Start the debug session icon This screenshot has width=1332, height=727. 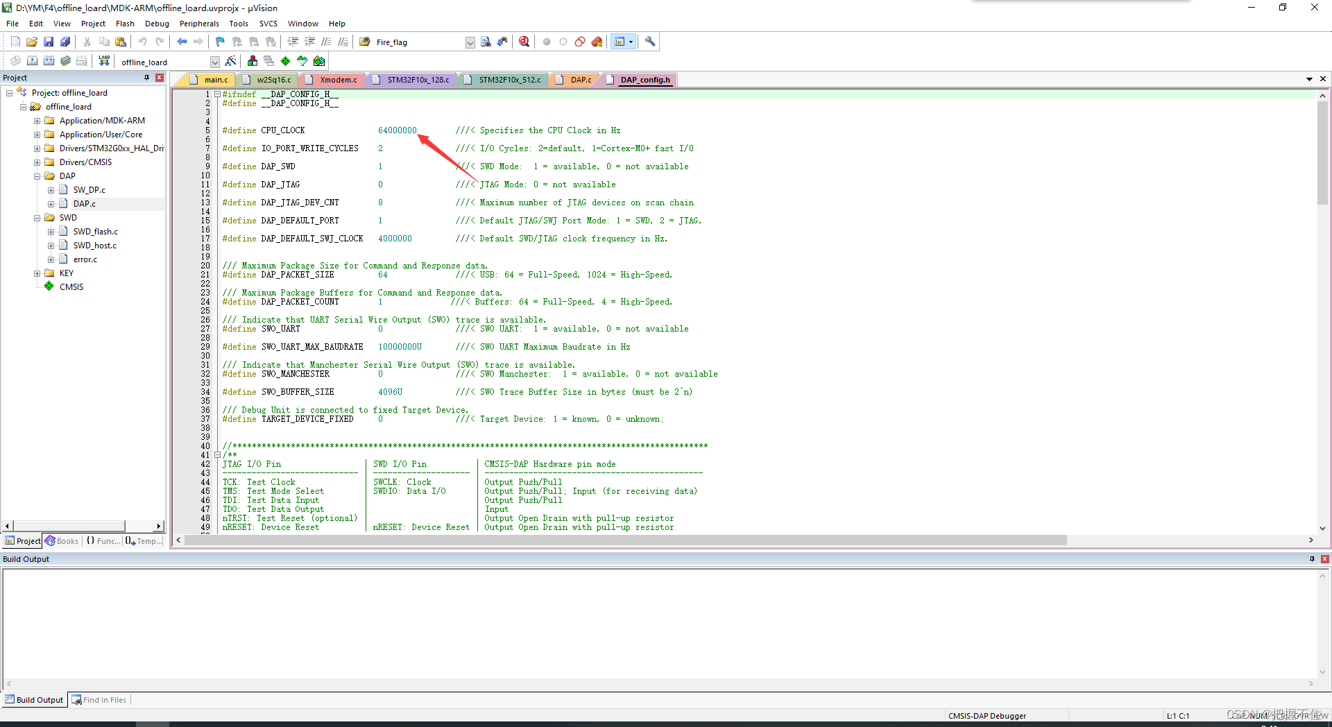tap(524, 42)
